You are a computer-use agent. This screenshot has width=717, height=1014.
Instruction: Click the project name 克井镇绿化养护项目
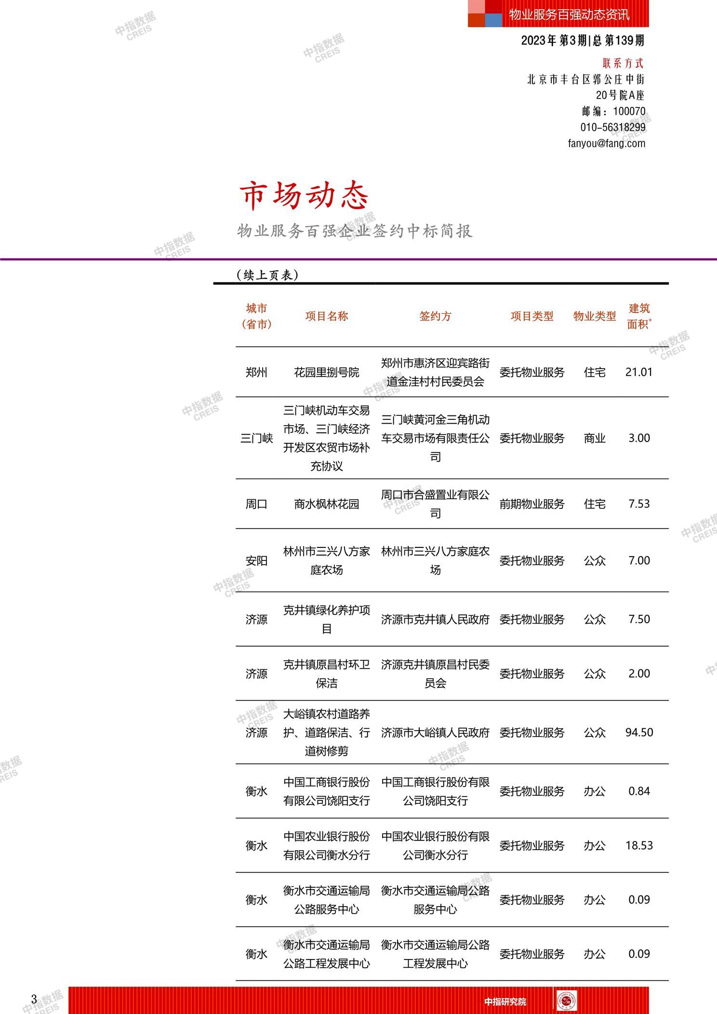click(327, 619)
